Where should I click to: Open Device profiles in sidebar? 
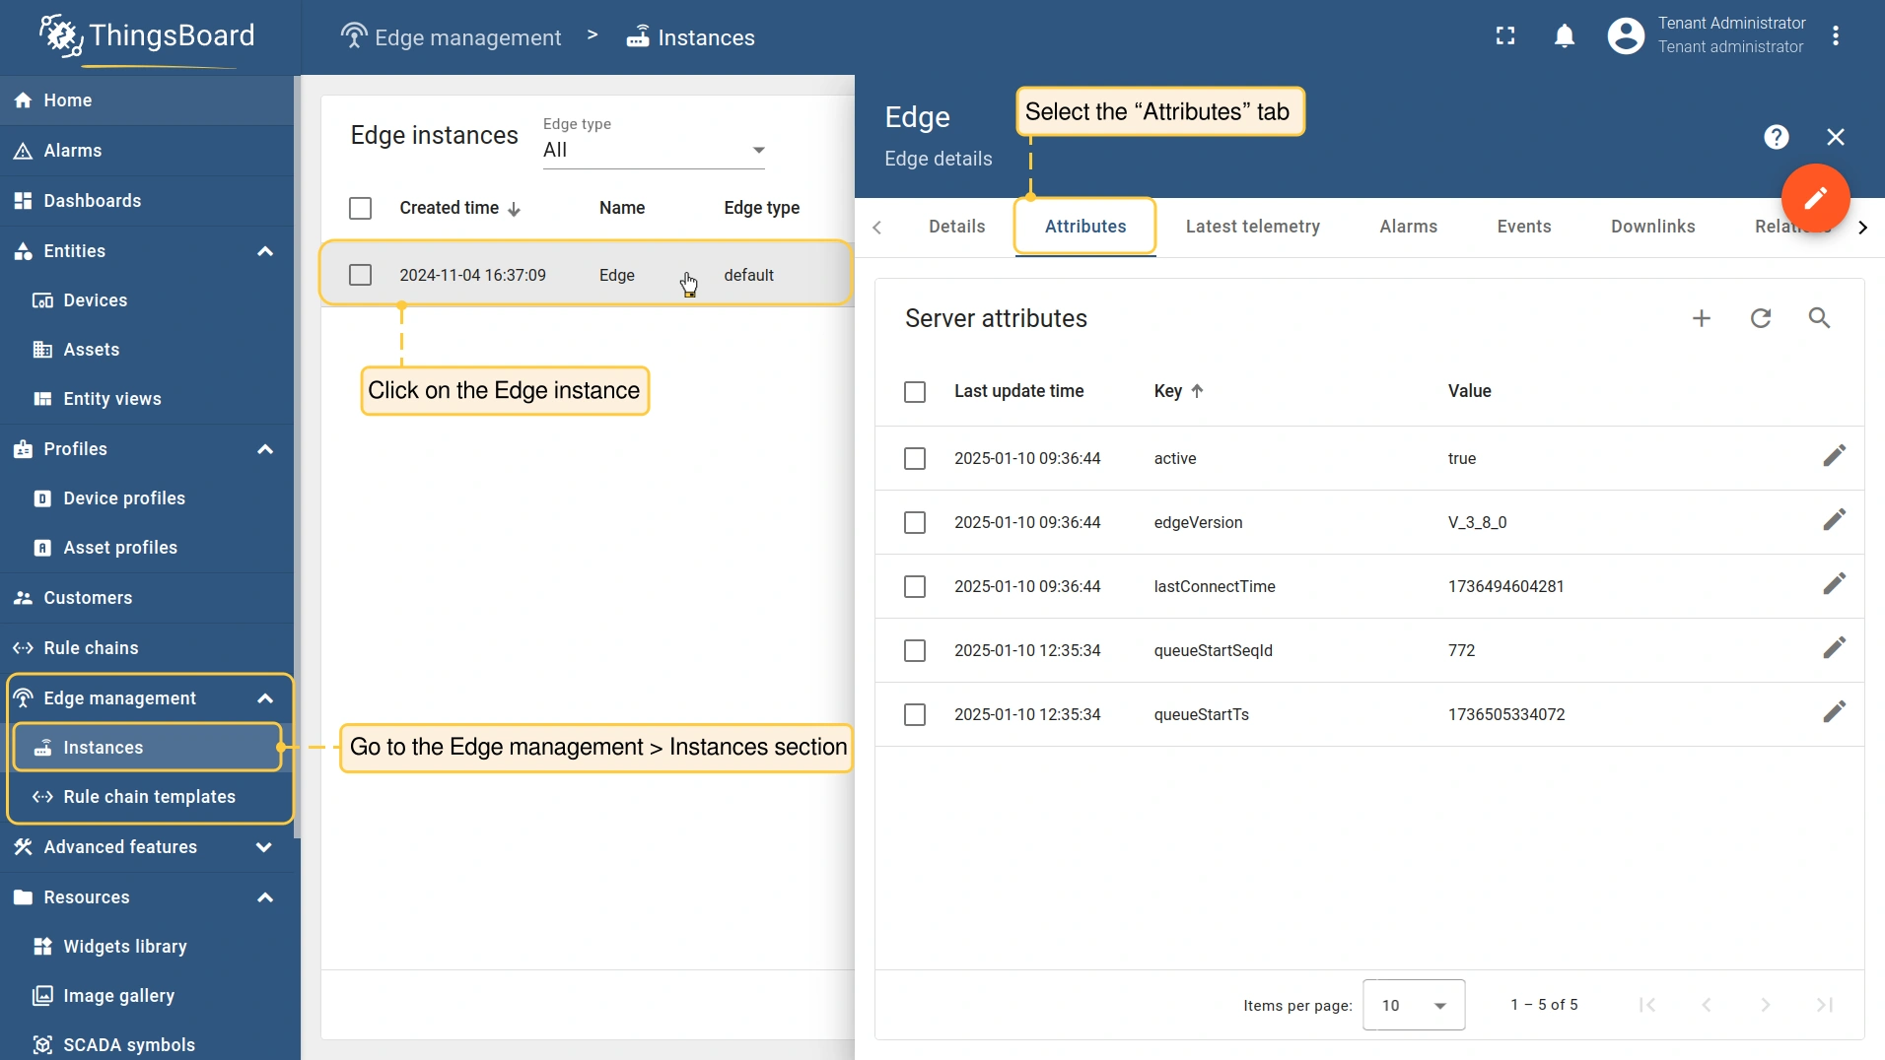coord(124,498)
